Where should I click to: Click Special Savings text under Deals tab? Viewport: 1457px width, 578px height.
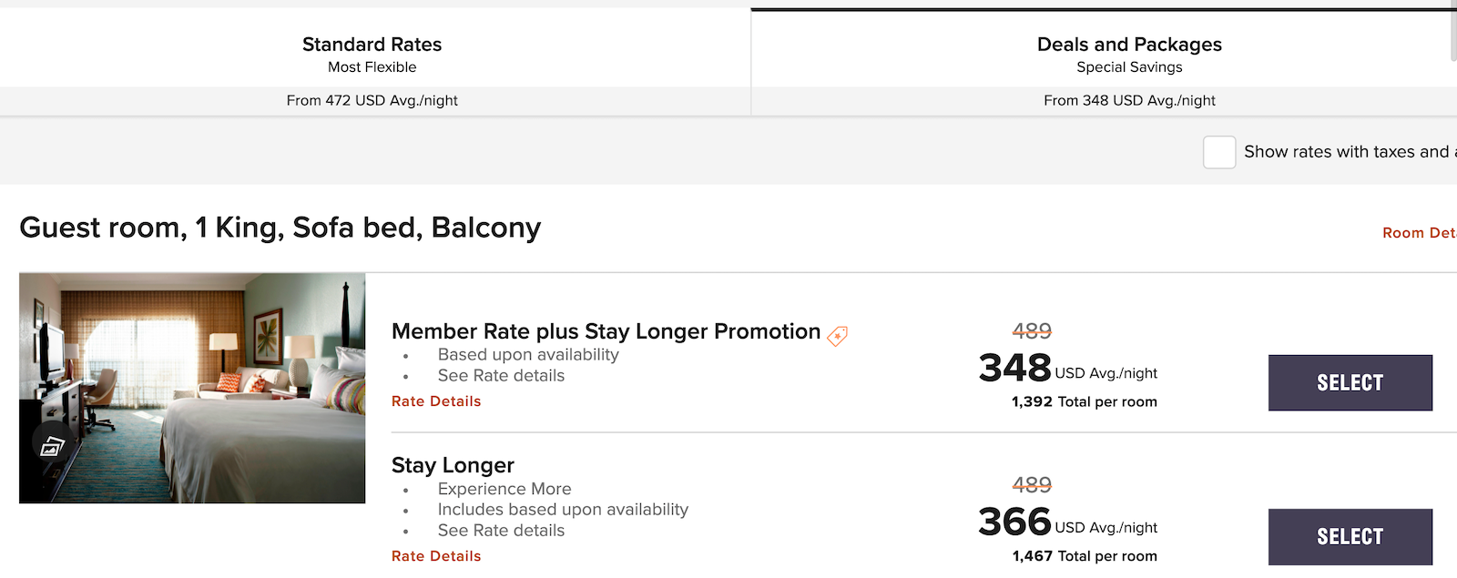(x=1129, y=66)
